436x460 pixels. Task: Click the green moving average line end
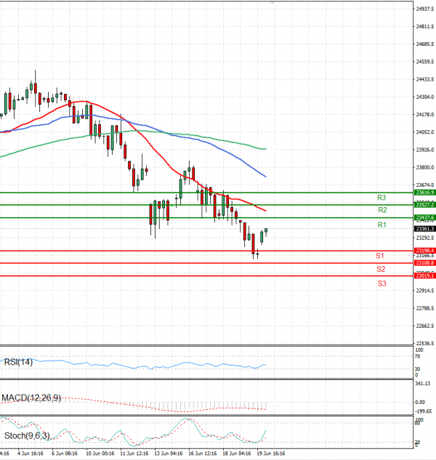265,149
